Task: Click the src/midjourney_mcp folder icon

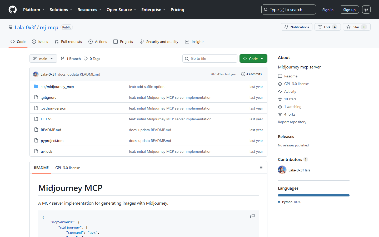Action: click(36, 86)
